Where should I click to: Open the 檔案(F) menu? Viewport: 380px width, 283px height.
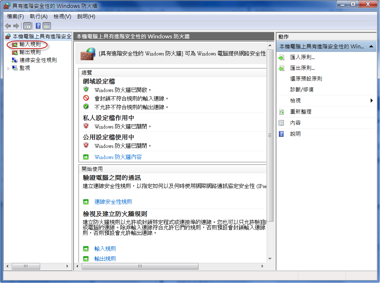pos(15,16)
